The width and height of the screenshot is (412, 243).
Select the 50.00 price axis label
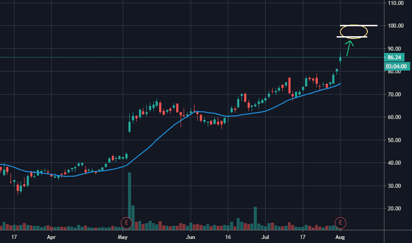pyautogui.click(x=394, y=140)
